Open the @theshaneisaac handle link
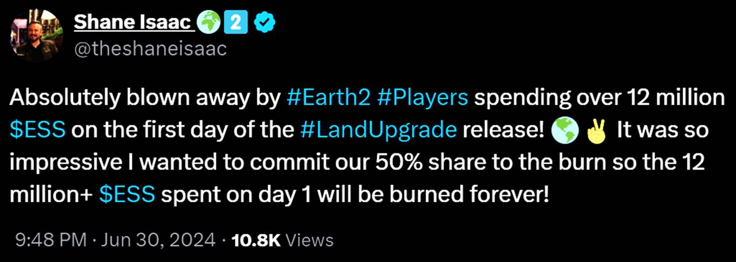This screenshot has height=262, width=736. (151, 49)
